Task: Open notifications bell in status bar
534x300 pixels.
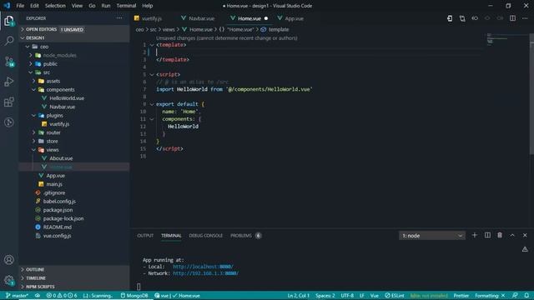Action: [526, 296]
